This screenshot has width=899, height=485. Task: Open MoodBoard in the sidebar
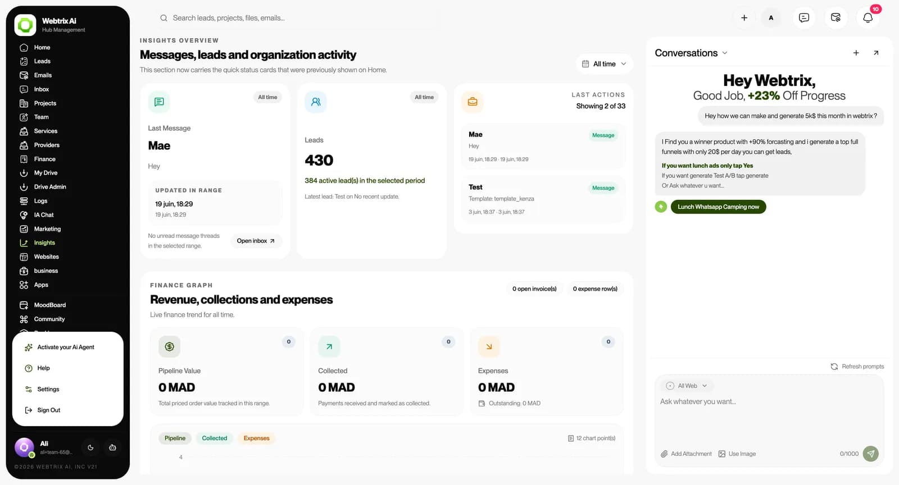click(49, 305)
